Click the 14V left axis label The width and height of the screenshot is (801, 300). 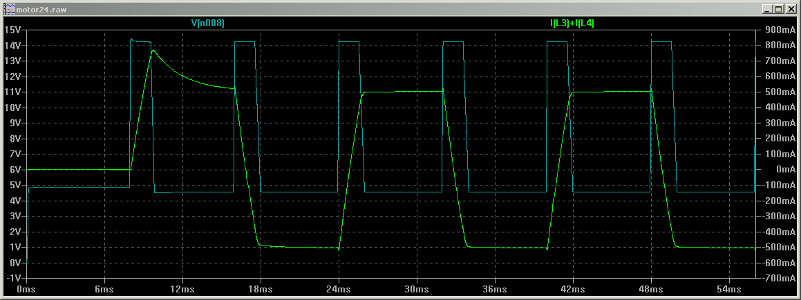coord(12,46)
